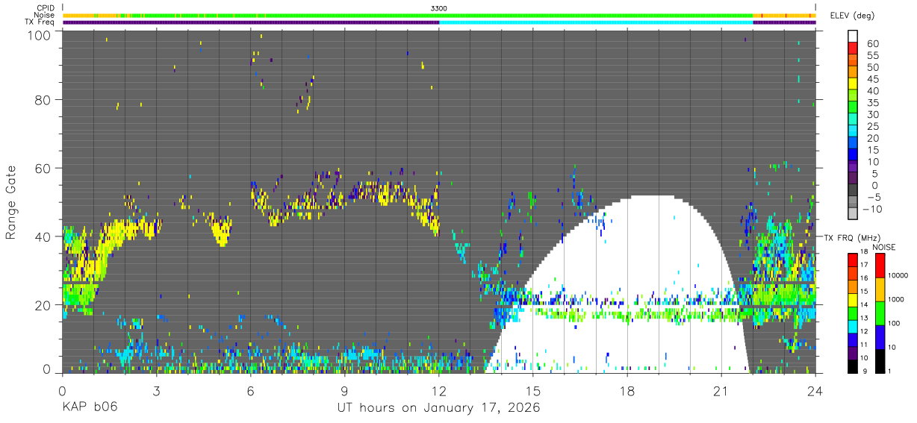Image resolution: width=917 pixels, height=423 pixels.
Task: Click the 3 hour label on the time axis
Action: tap(156, 390)
